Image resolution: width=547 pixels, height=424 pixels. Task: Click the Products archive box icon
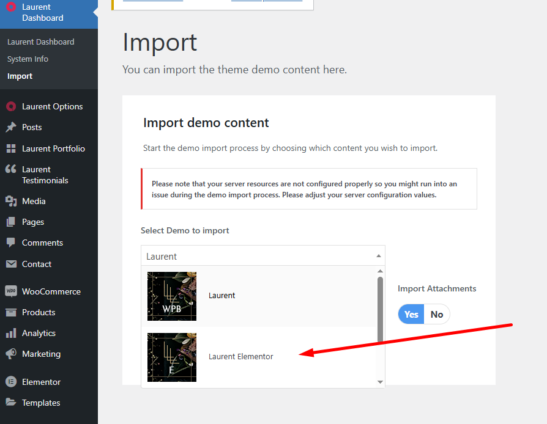pos(11,313)
